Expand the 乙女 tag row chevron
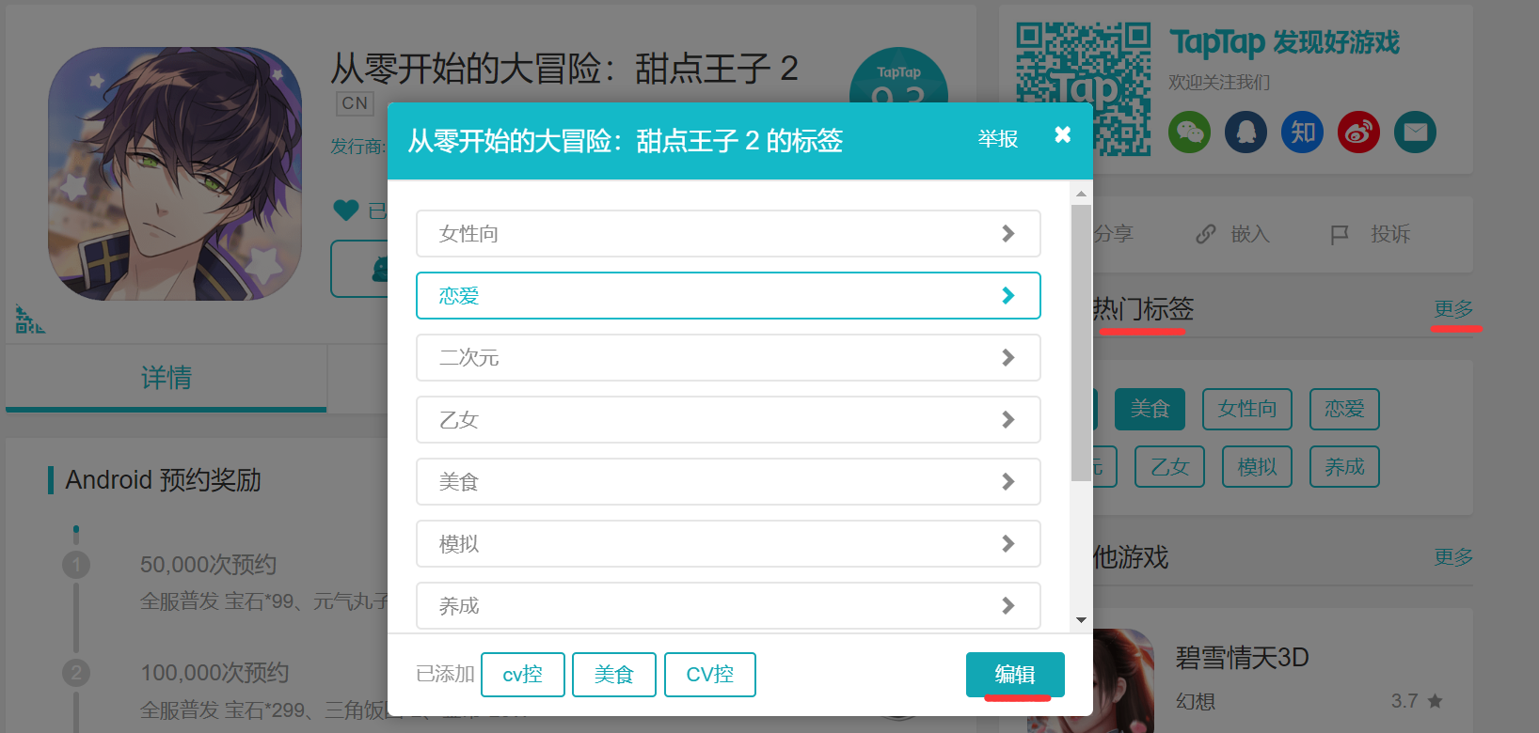The height and width of the screenshot is (733, 1539). 1008,419
